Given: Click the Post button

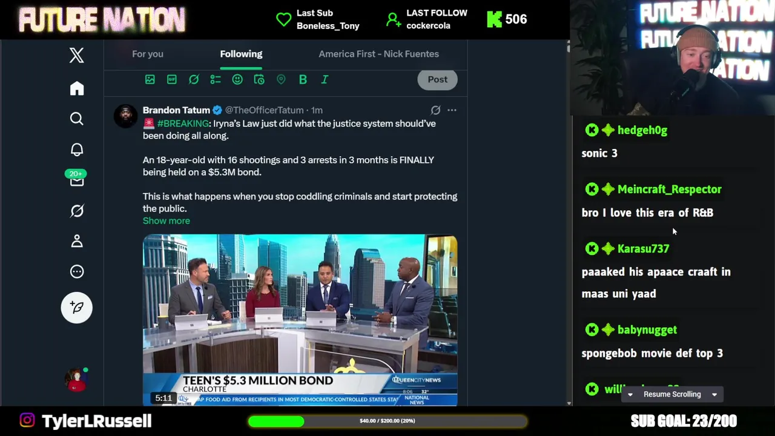Looking at the screenshot, I should pos(437,79).
